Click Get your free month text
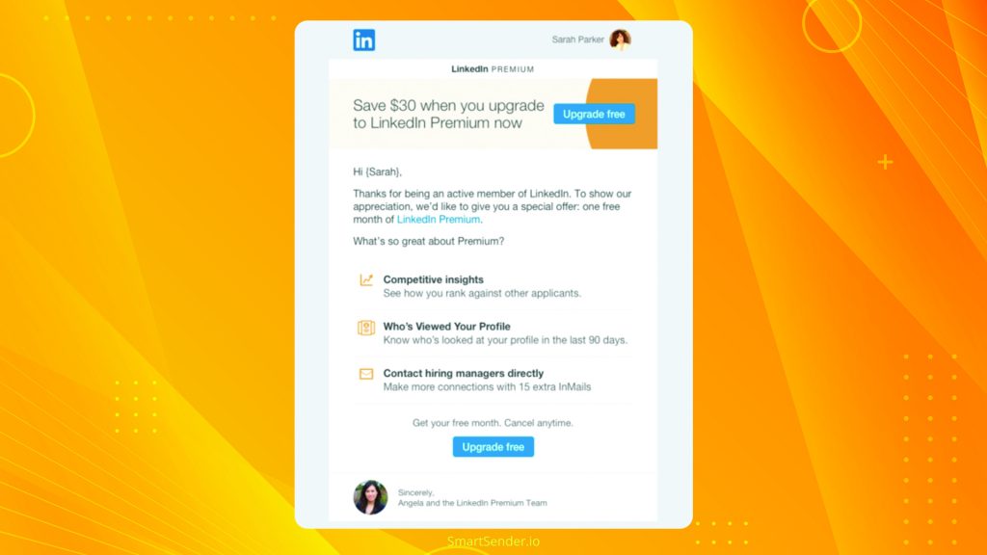Image resolution: width=987 pixels, height=555 pixels. click(493, 423)
